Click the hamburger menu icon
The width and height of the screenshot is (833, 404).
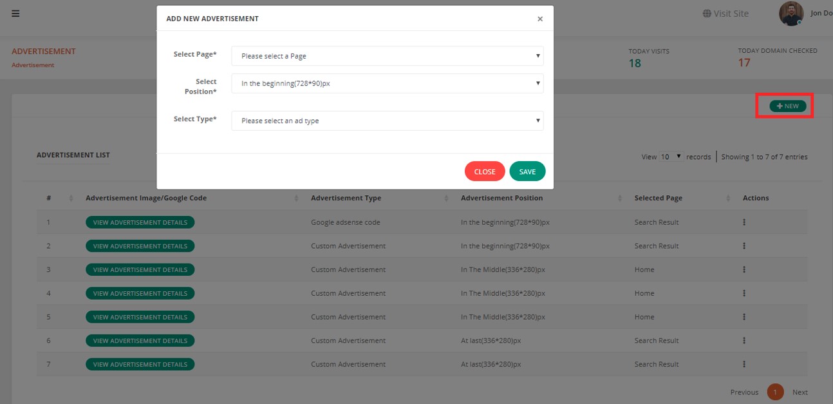(15, 14)
